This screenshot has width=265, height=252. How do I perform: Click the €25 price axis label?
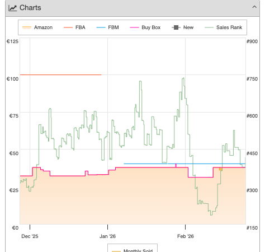point(14,190)
